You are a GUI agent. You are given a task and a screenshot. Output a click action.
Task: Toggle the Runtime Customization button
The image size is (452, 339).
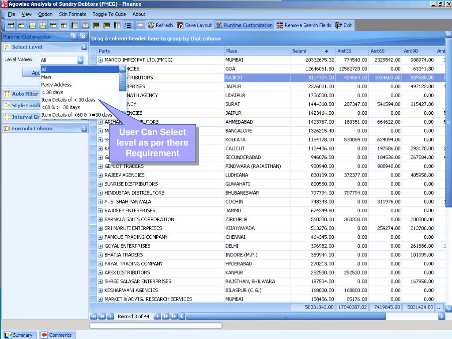point(244,25)
